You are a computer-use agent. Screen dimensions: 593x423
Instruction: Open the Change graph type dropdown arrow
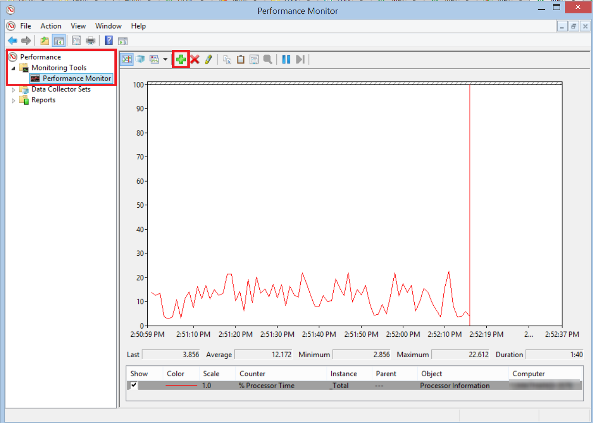(165, 60)
